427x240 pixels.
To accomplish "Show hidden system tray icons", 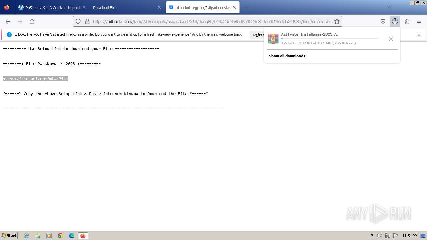I will tap(372, 236).
